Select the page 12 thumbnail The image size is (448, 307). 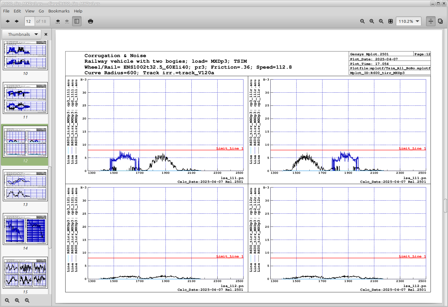[x=25, y=142]
